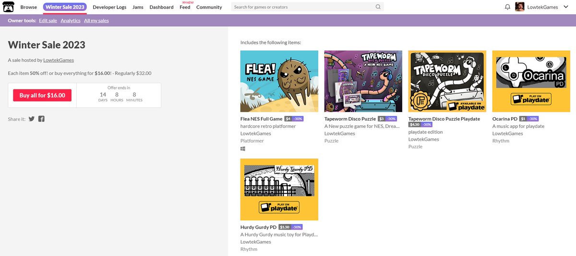Open Developer Logs
Image resolution: width=576 pixels, height=256 pixels.
click(109, 7)
